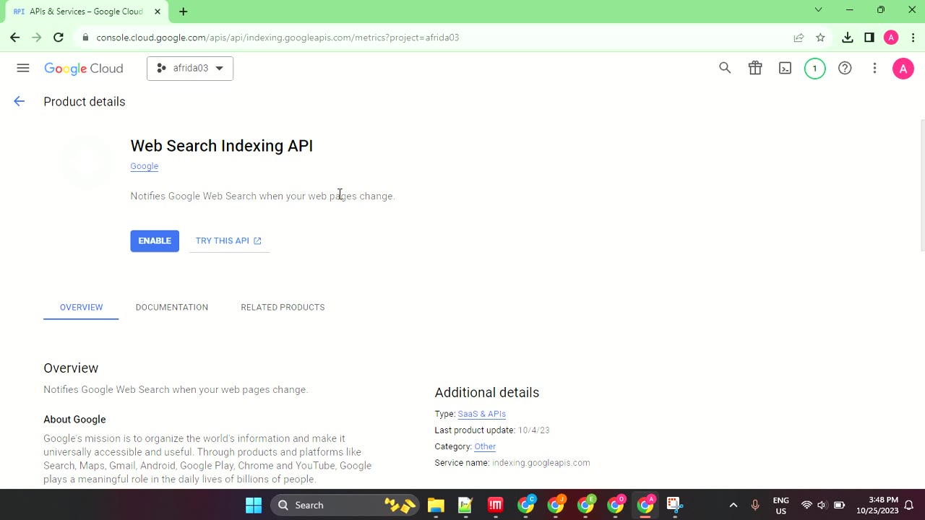The height and width of the screenshot is (520, 925).
Task: Open the Windows notification bell
Action: (x=910, y=505)
